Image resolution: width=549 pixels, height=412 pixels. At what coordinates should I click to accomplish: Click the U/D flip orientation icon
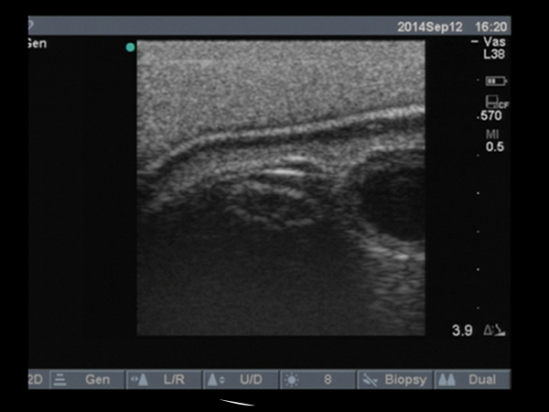(213, 378)
